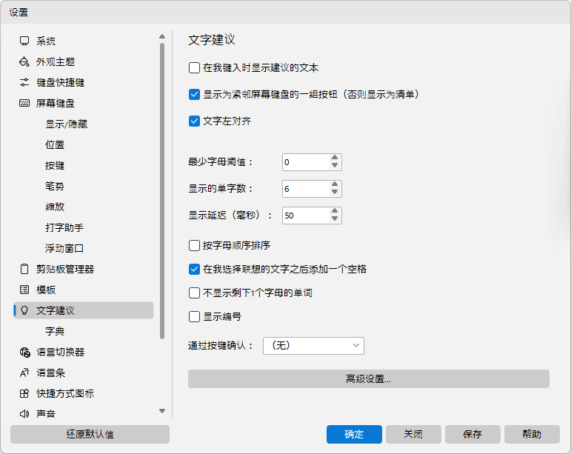This screenshot has width=571, height=454.
Task: Click the 屏幕键盘 keyboard icon
Action: tap(24, 104)
